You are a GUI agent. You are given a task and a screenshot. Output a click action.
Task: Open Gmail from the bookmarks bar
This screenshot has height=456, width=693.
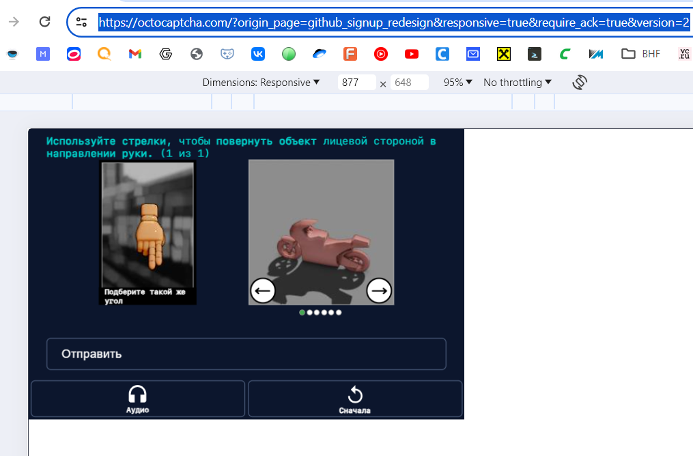(x=135, y=54)
